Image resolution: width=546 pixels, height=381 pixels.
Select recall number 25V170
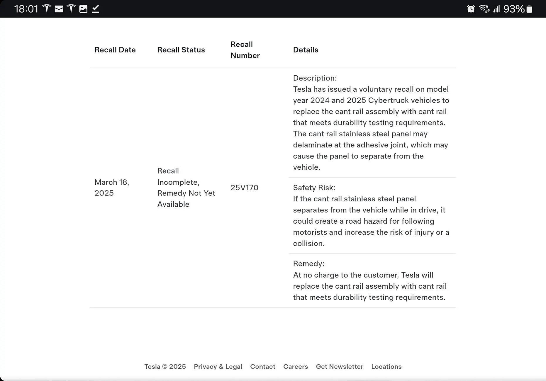click(244, 188)
